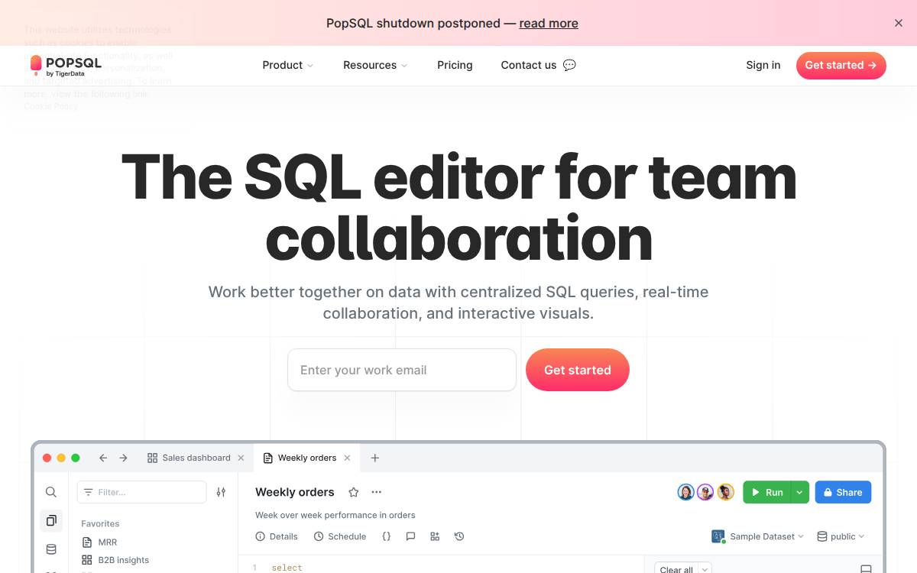Click the Get started button beside email field
This screenshot has height=573, width=917.
[578, 370]
